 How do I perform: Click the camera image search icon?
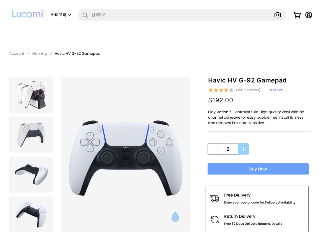click(278, 15)
